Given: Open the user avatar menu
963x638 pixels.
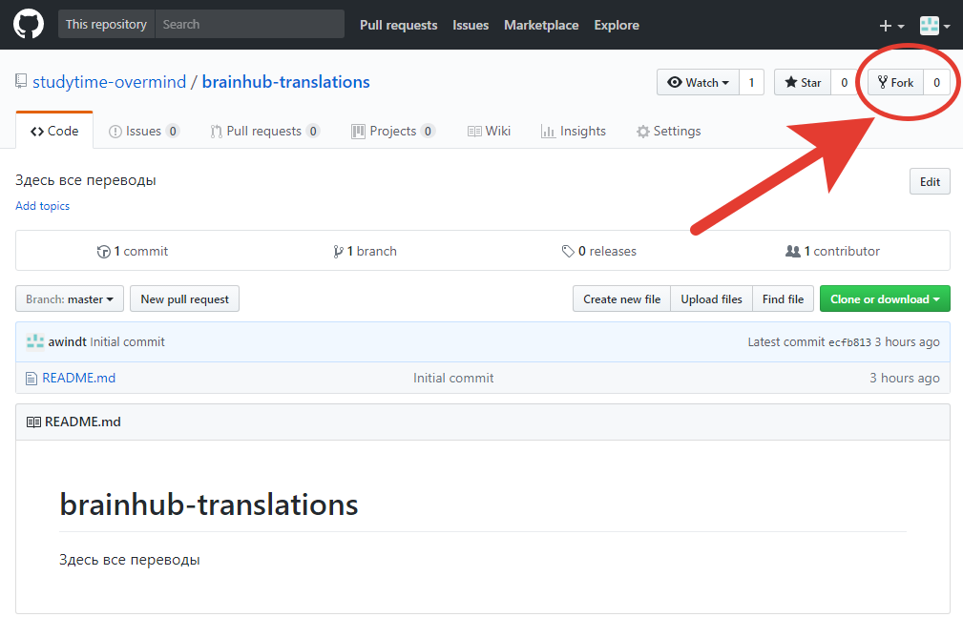Looking at the screenshot, I should coord(934,26).
